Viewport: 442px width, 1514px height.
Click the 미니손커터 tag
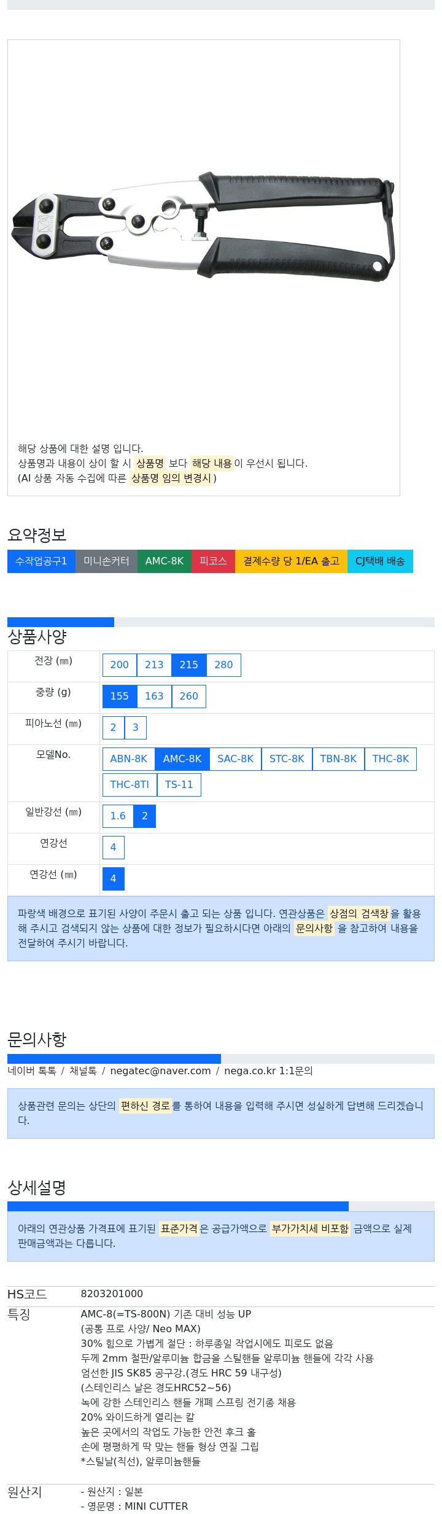tap(106, 561)
